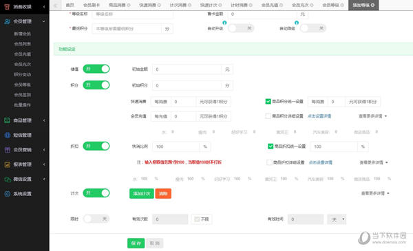Click the 微信设置 WeChat icon
Image resolution: width=413 pixels, height=251 pixels.
pyautogui.click(x=8, y=179)
